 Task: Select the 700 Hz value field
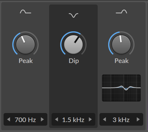25,119
